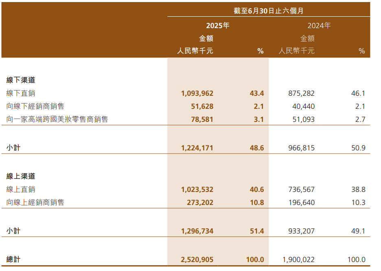The width and height of the screenshot is (381, 271).
Task: Click the 51.4 percentage cell
Action: tap(257, 231)
